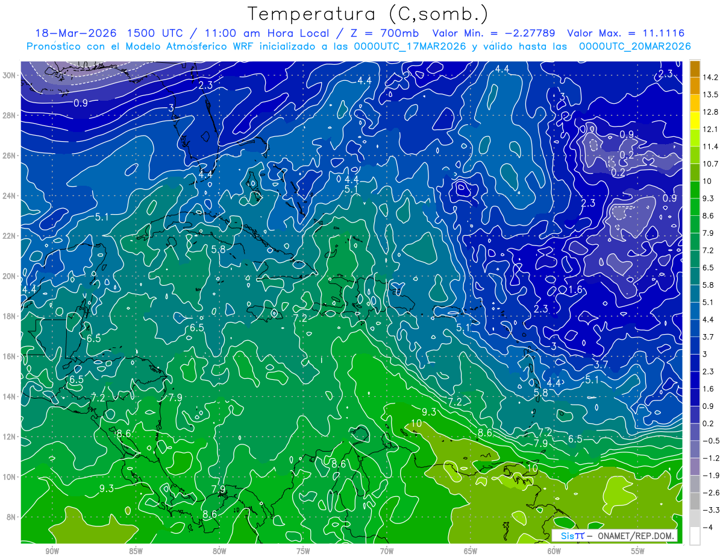Click the orange top swatch of color scale
Image resolution: width=723 pixels, height=559 pixels.
(695, 69)
